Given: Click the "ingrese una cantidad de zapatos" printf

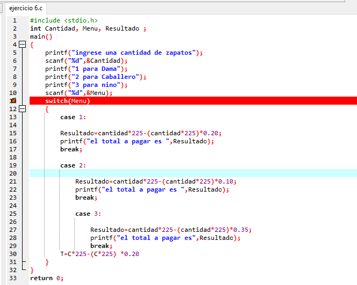Looking at the screenshot, I should coord(124,53).
